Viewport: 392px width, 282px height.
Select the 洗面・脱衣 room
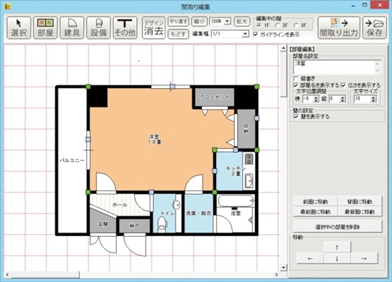[x=199, y=213]
